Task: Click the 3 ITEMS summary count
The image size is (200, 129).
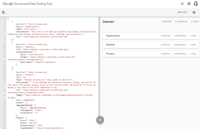Action: click(195, 22)
